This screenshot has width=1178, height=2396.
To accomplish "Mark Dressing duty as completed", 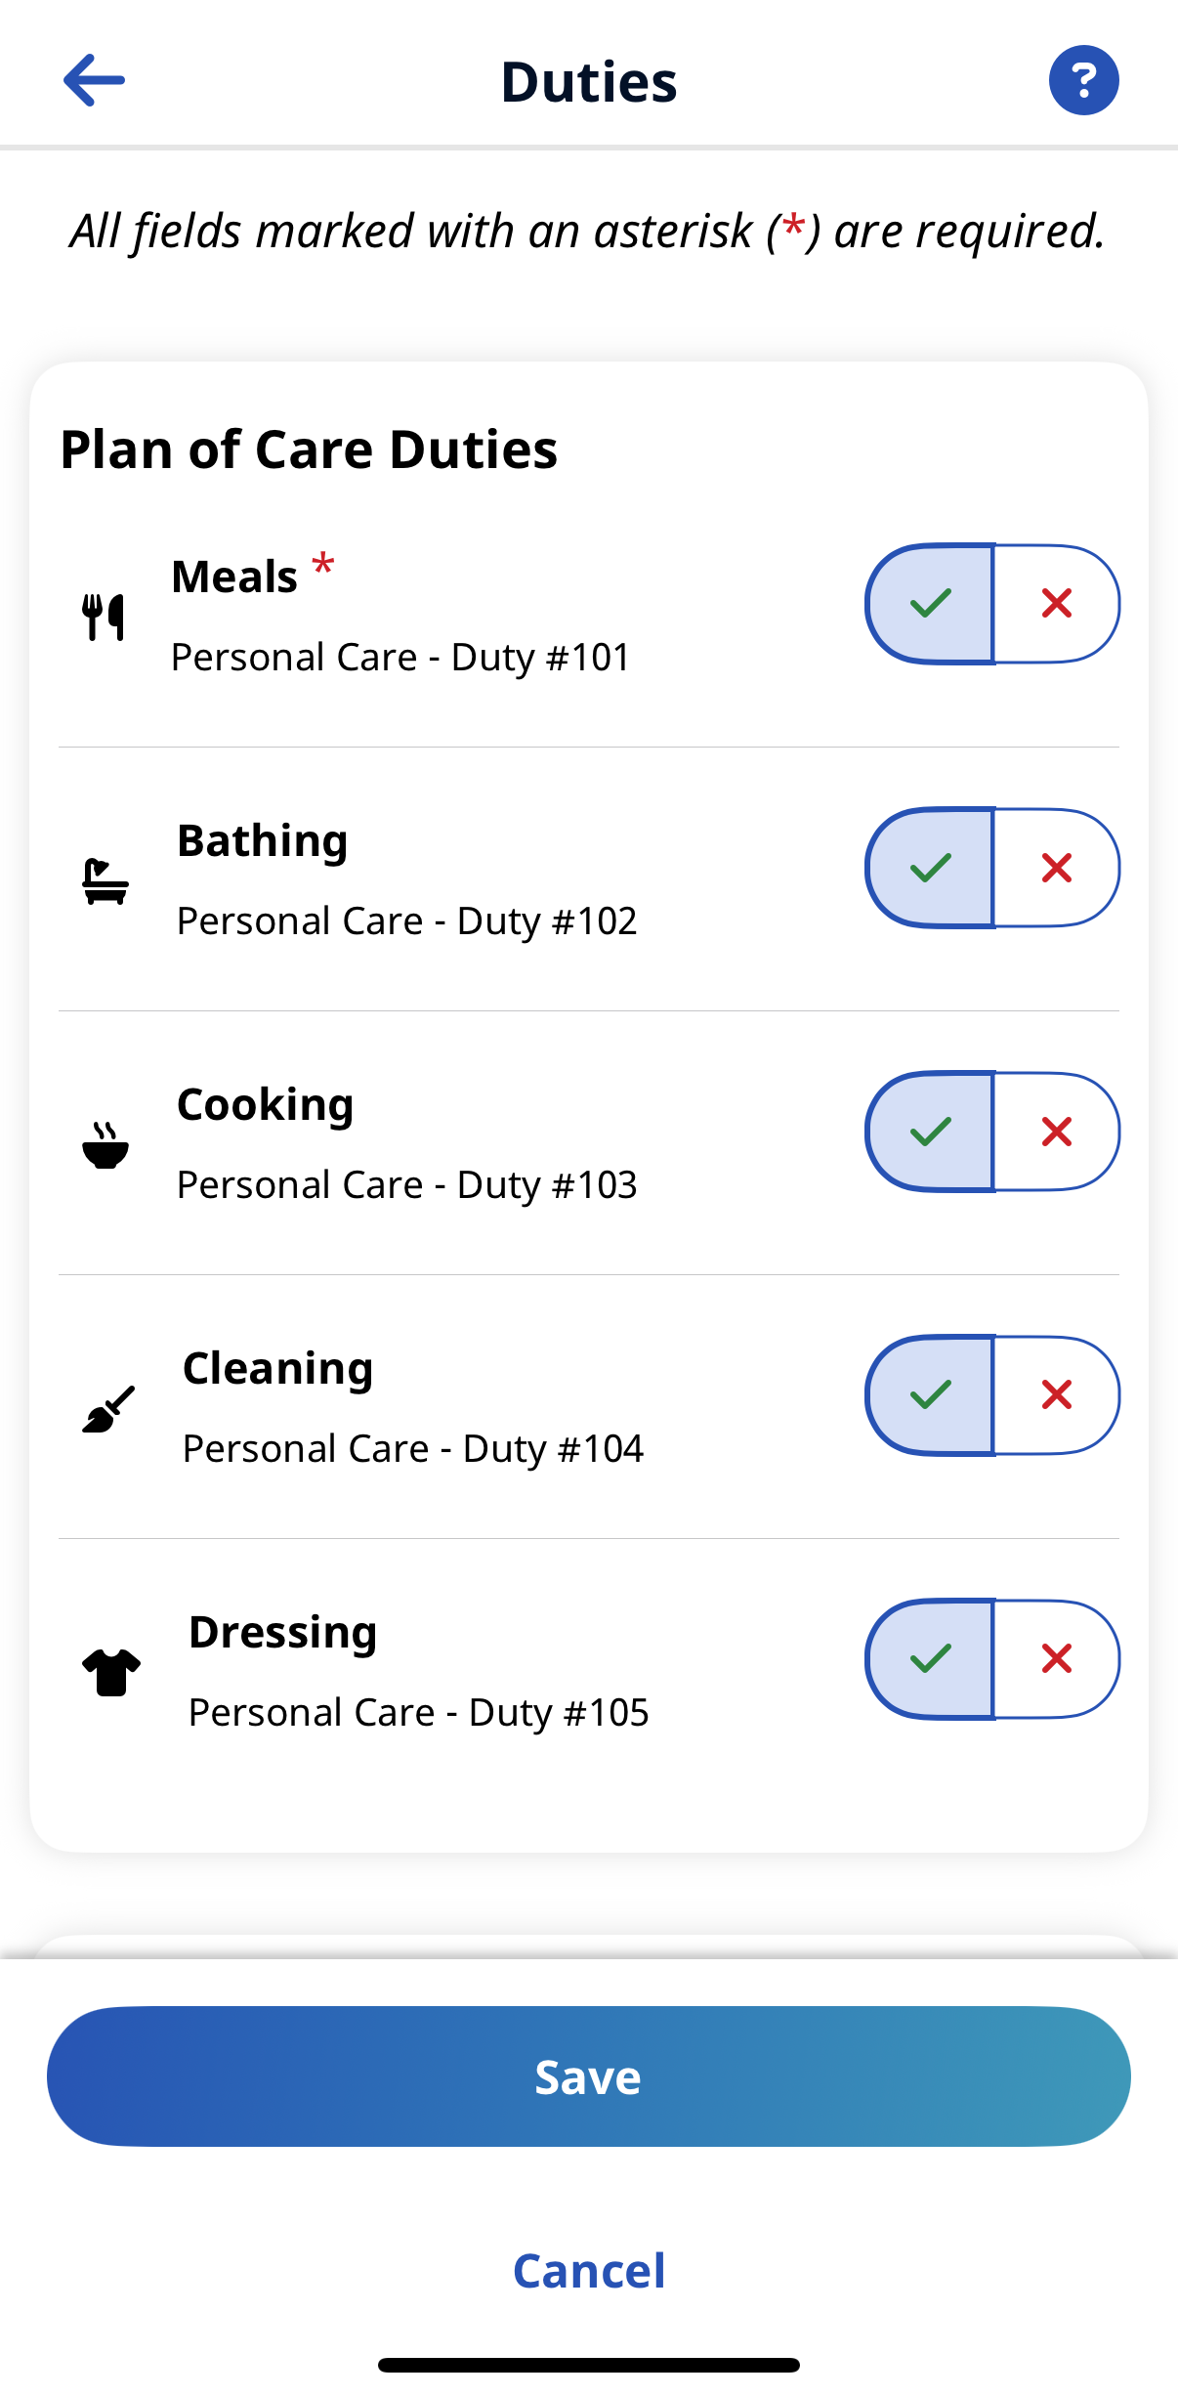I will pos(930,1659).
